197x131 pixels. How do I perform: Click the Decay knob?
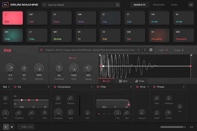88,68
